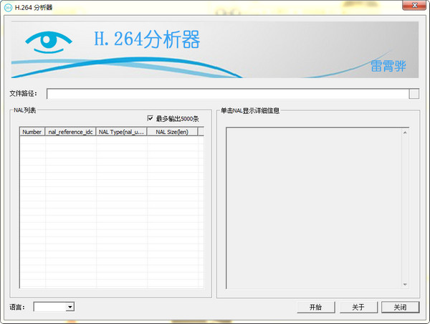The width and height of the screenshot is (430, 324).
Task: Click the NAL Type column header
Action: tap(121, 132)
